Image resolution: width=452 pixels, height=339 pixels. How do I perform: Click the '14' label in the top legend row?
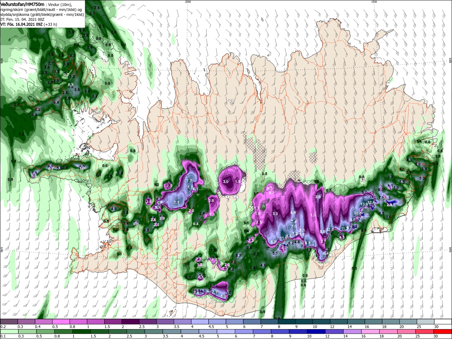coord(350,327)
